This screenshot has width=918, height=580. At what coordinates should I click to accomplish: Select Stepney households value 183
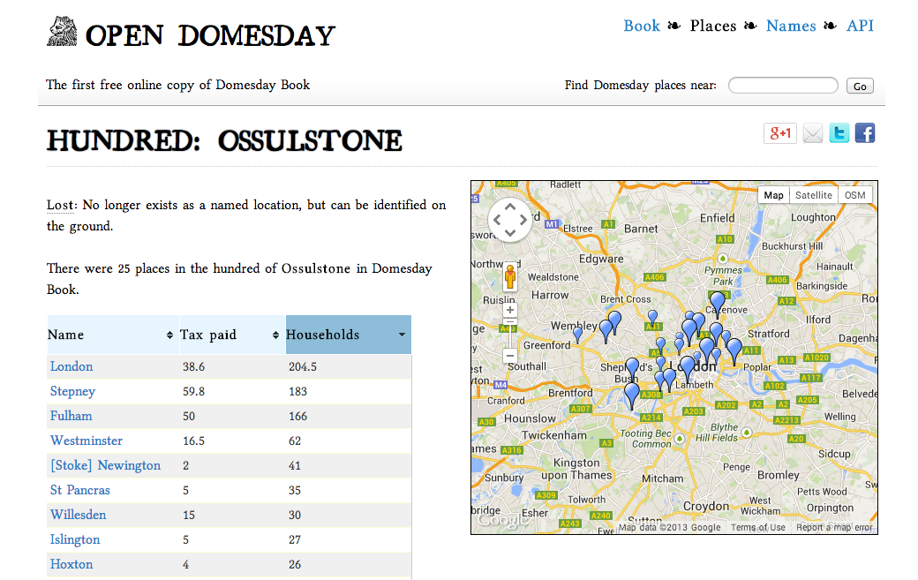pos(298,392)
